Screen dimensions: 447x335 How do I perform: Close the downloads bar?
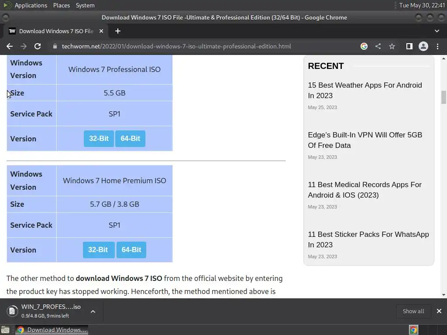[439, 311]
